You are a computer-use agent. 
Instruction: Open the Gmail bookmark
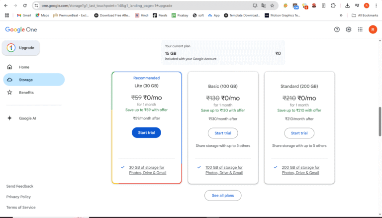[23, 15]
